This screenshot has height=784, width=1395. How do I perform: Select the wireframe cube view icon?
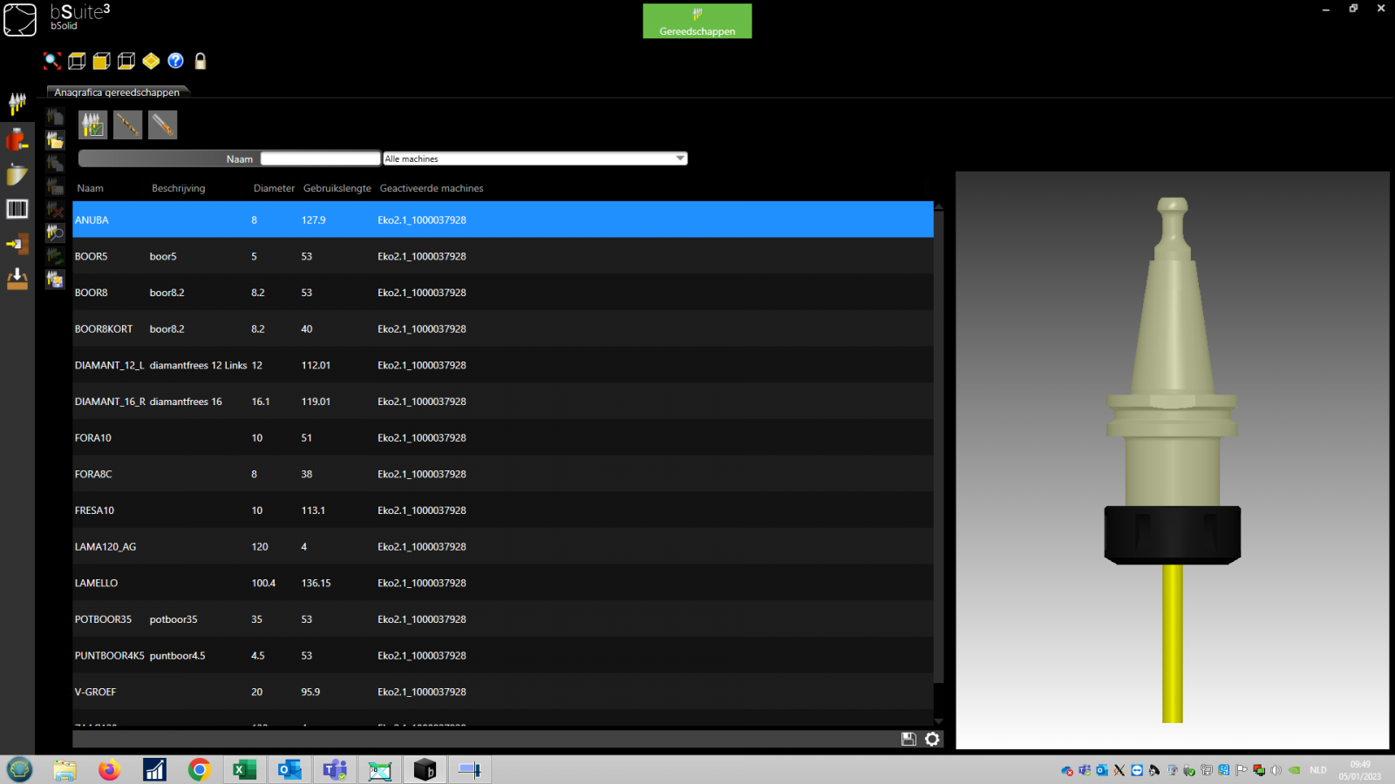tap(77, 61)
